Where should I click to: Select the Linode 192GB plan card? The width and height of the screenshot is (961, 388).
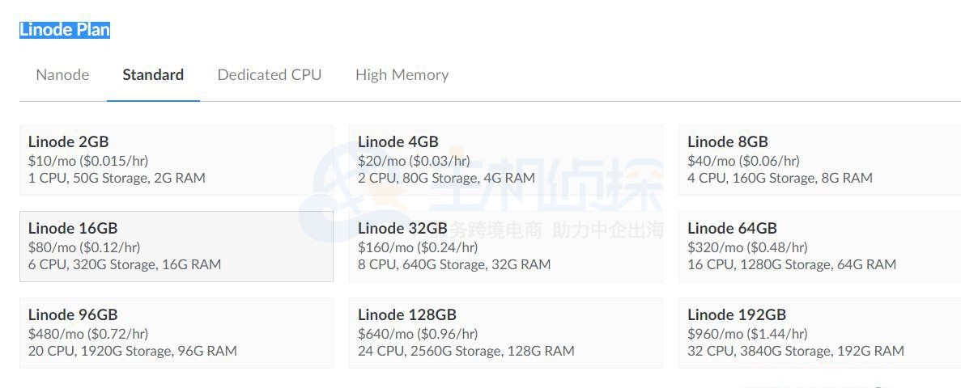819,333
